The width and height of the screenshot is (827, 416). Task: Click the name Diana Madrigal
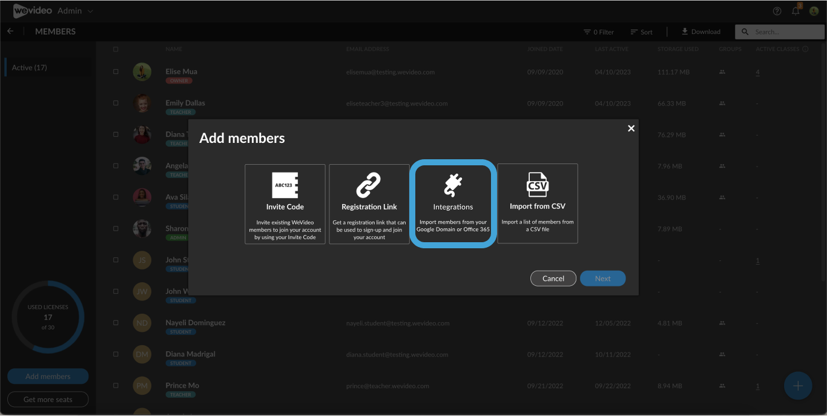190,354
